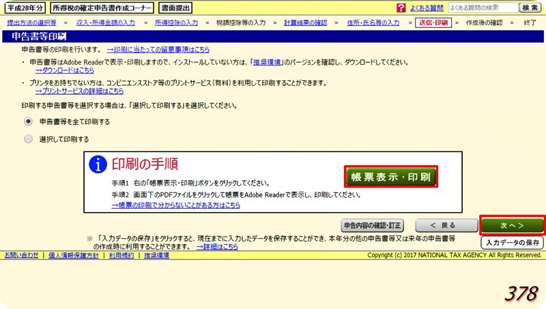Open プリントサービスの詳細はこちら link
The image size is (546, 309).
79,91
